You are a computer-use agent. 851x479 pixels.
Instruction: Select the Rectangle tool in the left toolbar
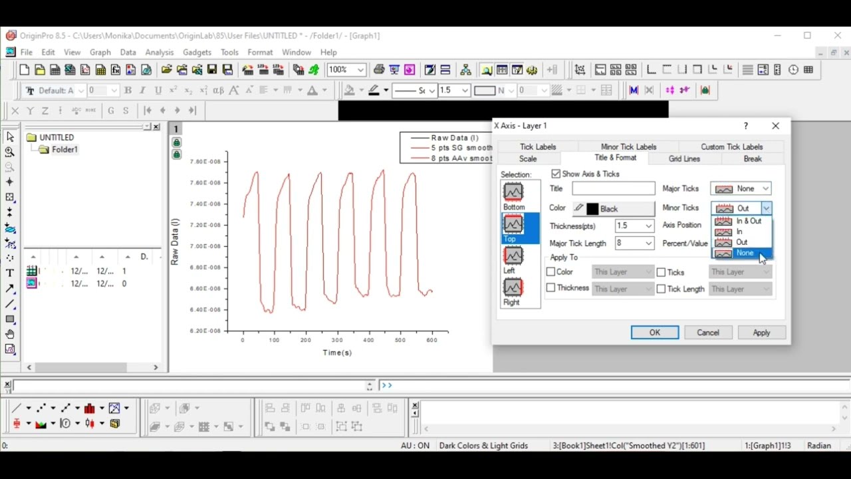tap(10, 319)
